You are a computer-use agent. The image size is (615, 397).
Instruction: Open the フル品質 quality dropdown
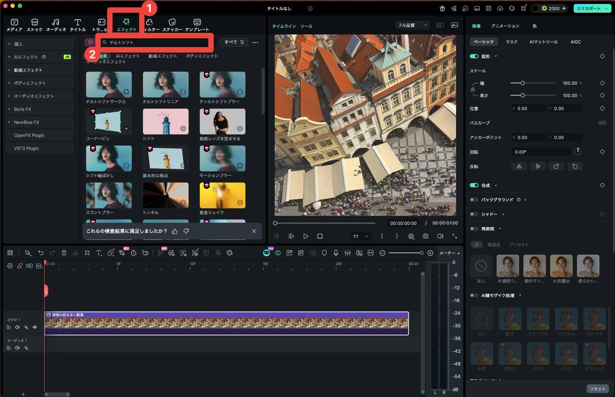[412, 25]
